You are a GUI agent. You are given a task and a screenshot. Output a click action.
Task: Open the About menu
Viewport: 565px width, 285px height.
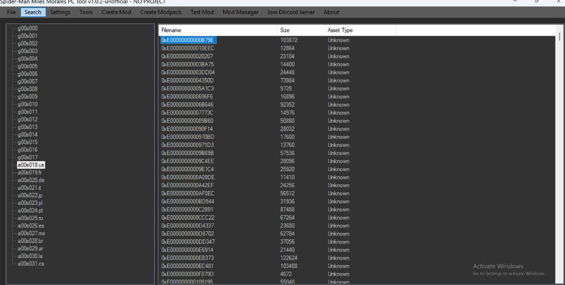pyautogui.click(x=331, y=12)
